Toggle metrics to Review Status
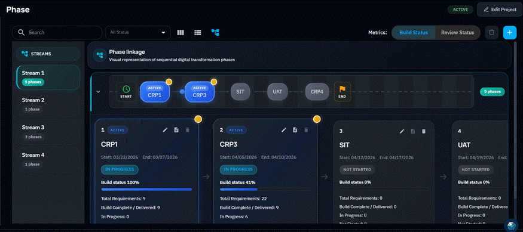Screen dimensions: 523x232 pos(457,33)
